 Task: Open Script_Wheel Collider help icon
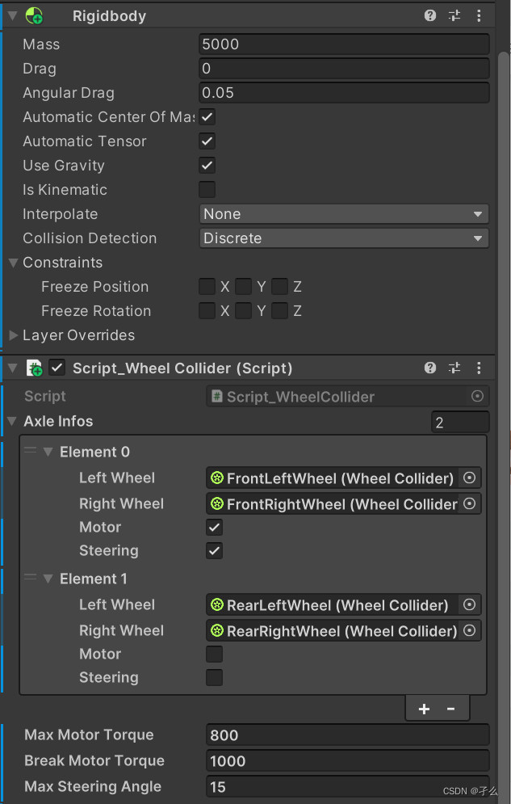tap(430, 368)
